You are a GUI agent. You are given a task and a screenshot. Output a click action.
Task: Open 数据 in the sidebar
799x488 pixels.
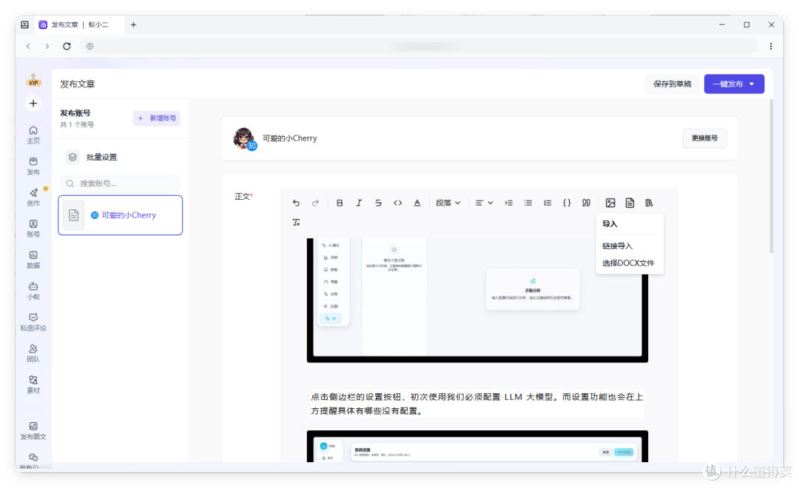tap(33, 260)
